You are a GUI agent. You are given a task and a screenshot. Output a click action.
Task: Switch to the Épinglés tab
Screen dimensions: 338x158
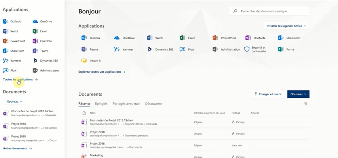click(101, 104)
